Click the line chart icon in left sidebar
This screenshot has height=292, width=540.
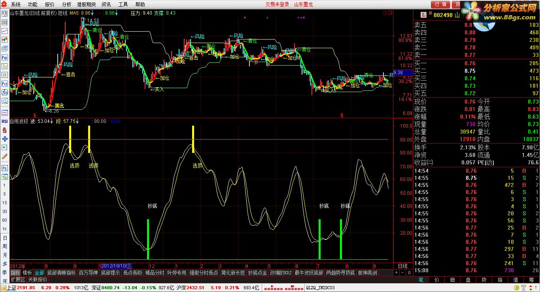[x=5, y=31]
